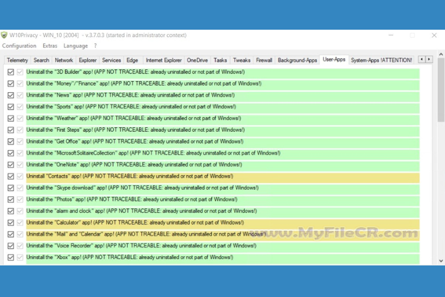This screenshot has height=297, width=445.
Task: Click the scrollbar up arrow
Action: click(441, 54)
